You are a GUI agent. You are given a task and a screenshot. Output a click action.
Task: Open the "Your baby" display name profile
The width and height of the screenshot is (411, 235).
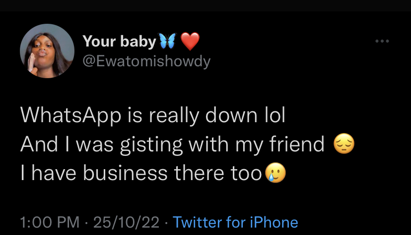[119, 42]
